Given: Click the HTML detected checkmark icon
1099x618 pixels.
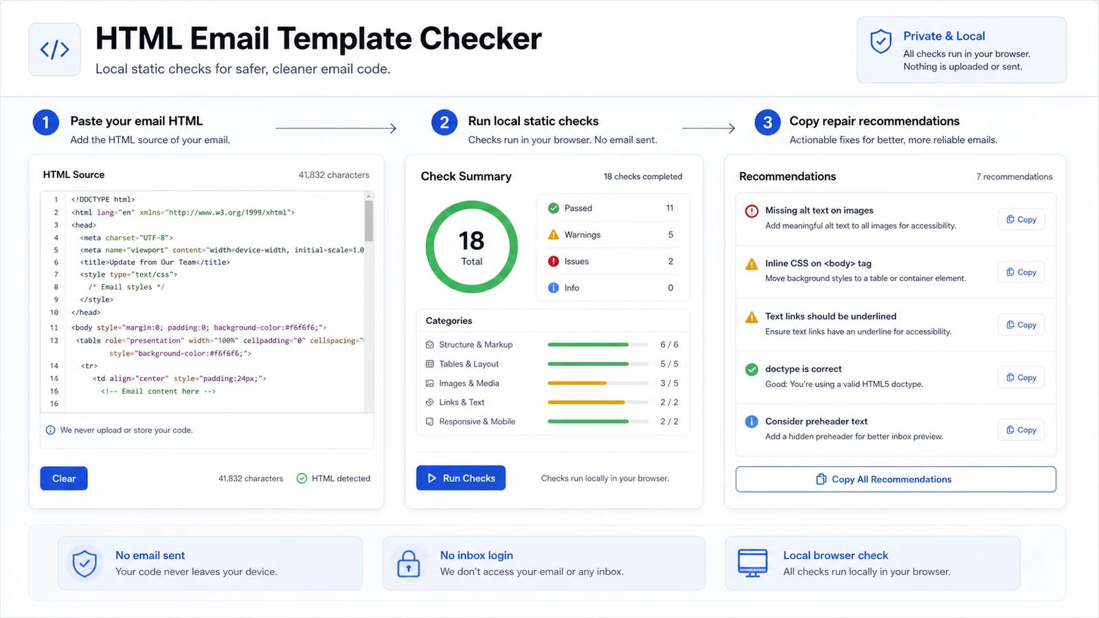Looking at the screenshot, I should click(x=302, y=479).
